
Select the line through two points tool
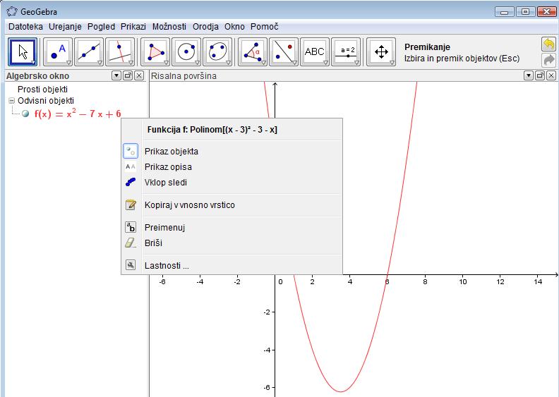coord(90,52)
